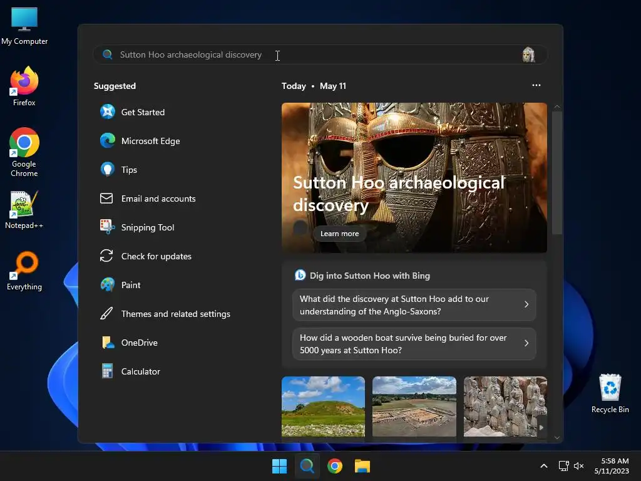Click the next arrow on thumbnail row
The width and height of the screenshot is (641, 481).
pyautogui.click(x=541, y=427)
